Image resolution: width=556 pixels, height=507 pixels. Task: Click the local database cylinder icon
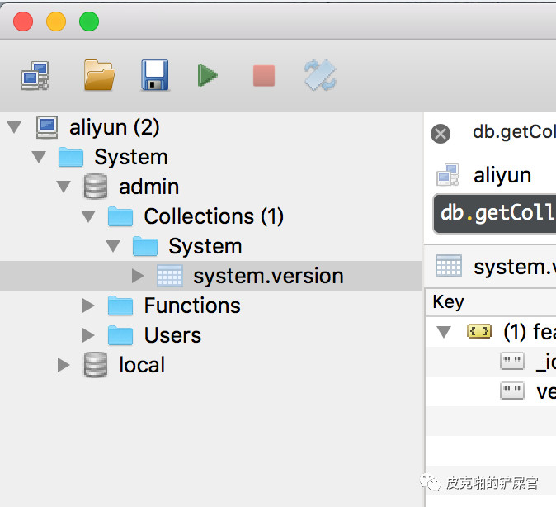click(96, 365)
